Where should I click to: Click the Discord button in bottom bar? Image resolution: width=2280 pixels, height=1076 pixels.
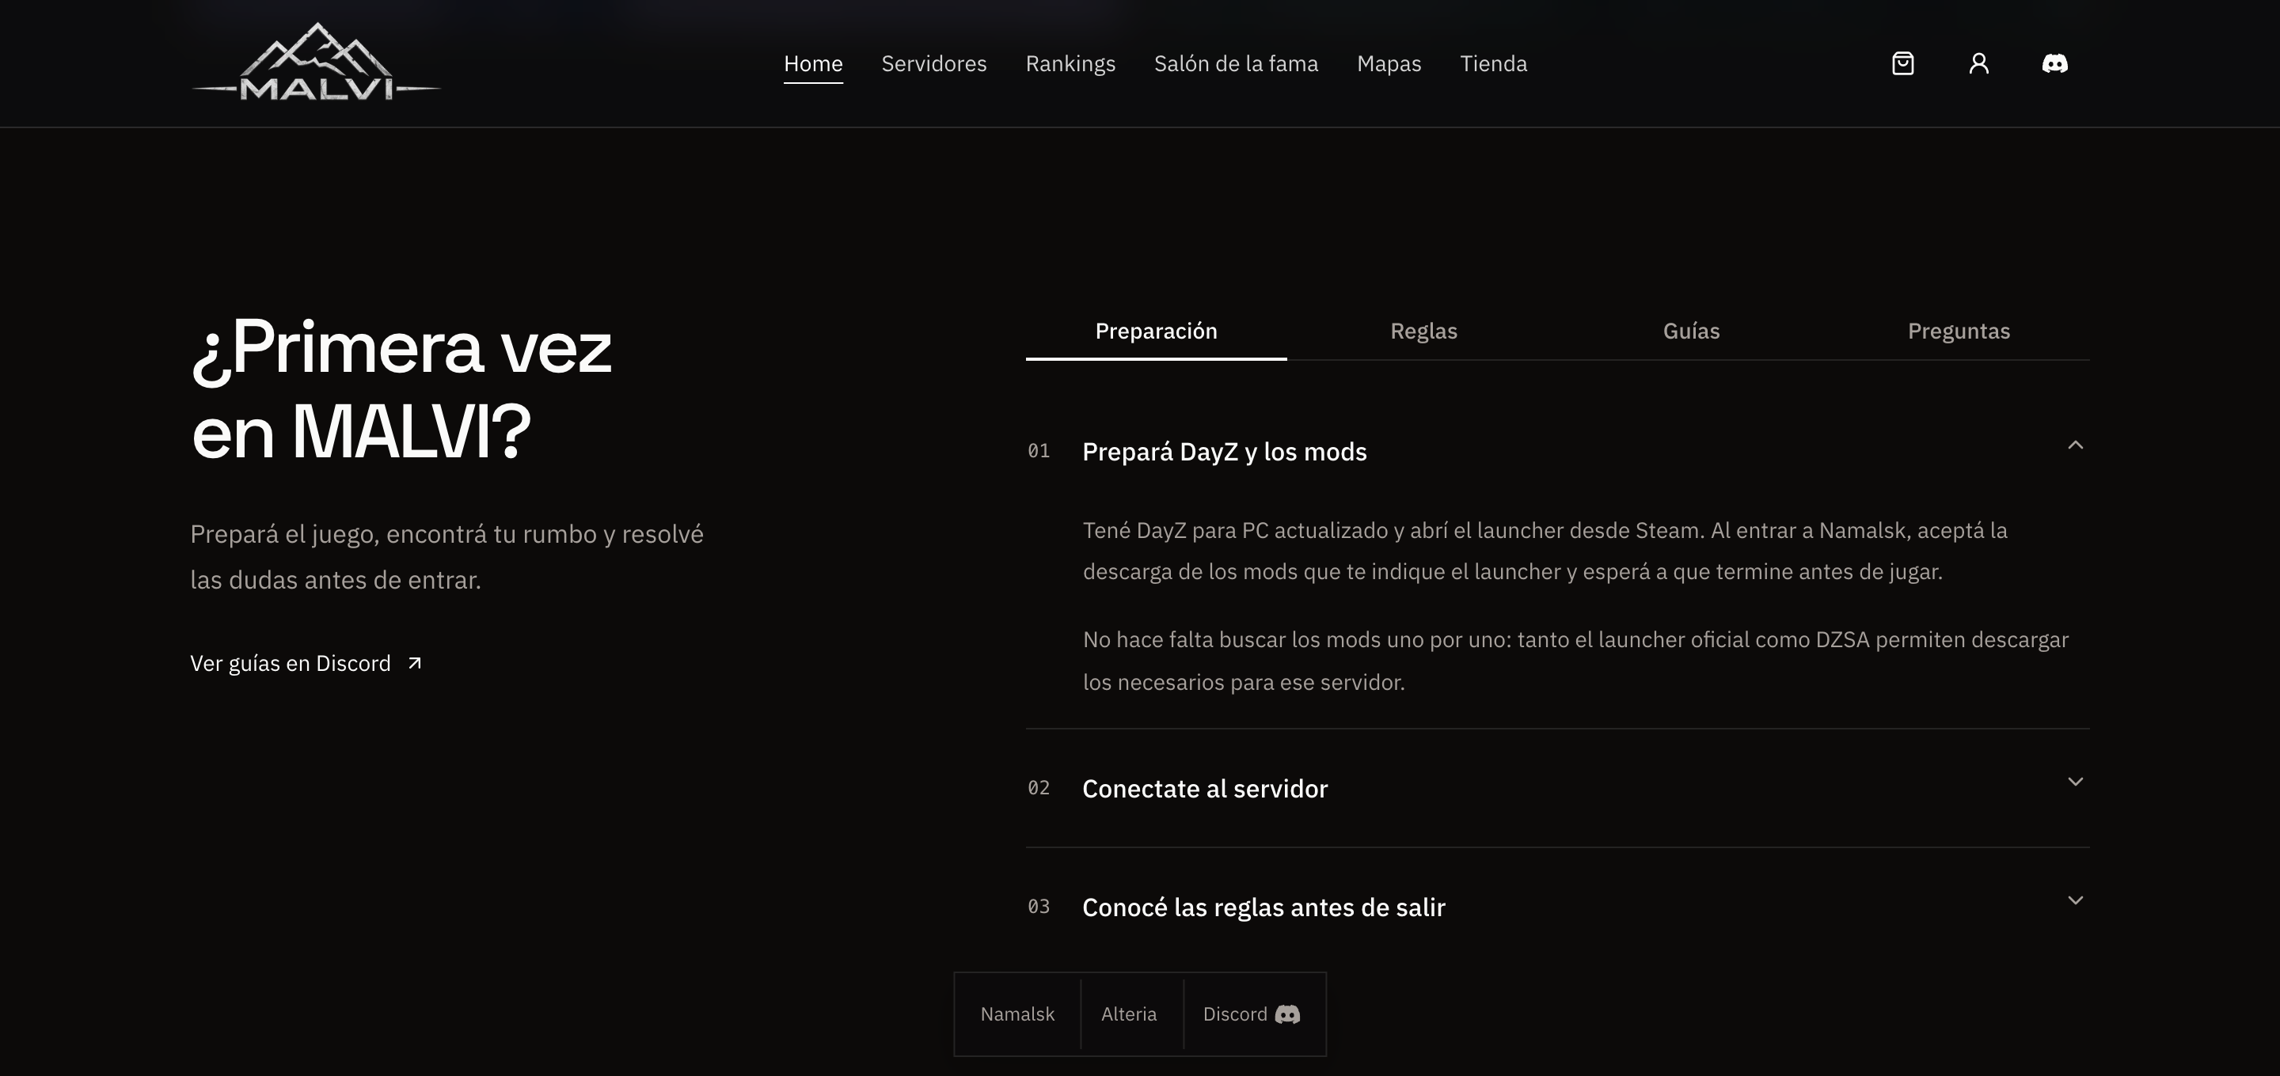coord(1252,1014)
